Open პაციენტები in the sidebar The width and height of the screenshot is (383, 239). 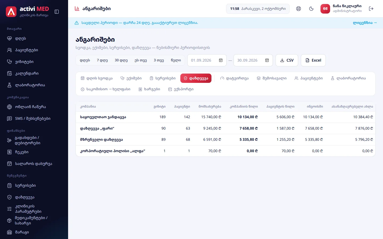pos(34,50)
